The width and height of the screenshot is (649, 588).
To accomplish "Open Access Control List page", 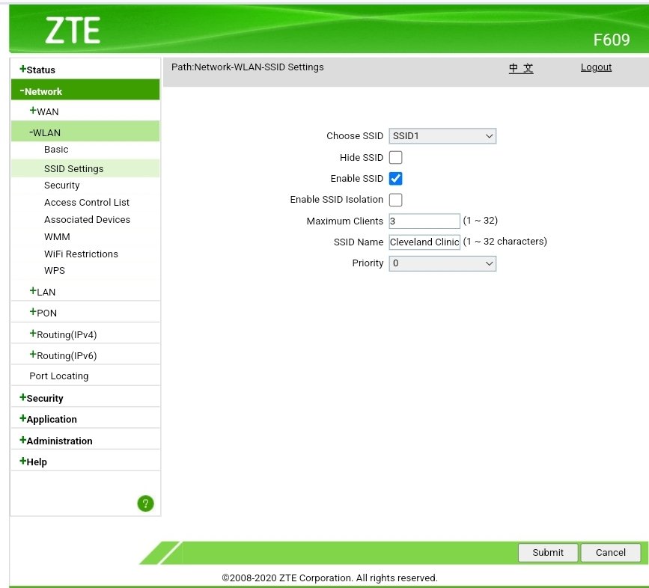I will 87,202.
